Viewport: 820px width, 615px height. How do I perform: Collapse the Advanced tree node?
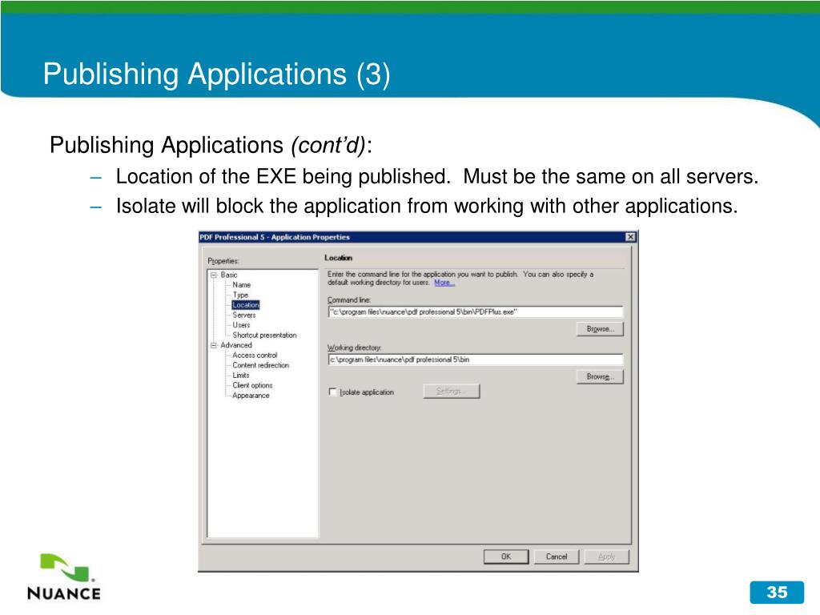(x=214, y=345)
